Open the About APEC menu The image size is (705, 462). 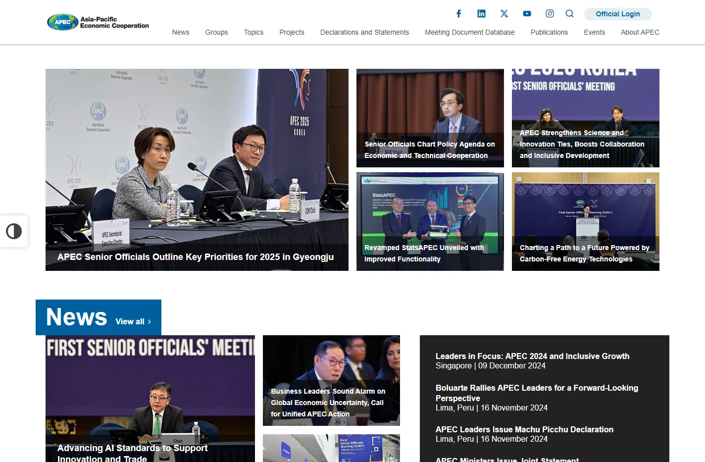pyautogui.click(x=640, y=32)
